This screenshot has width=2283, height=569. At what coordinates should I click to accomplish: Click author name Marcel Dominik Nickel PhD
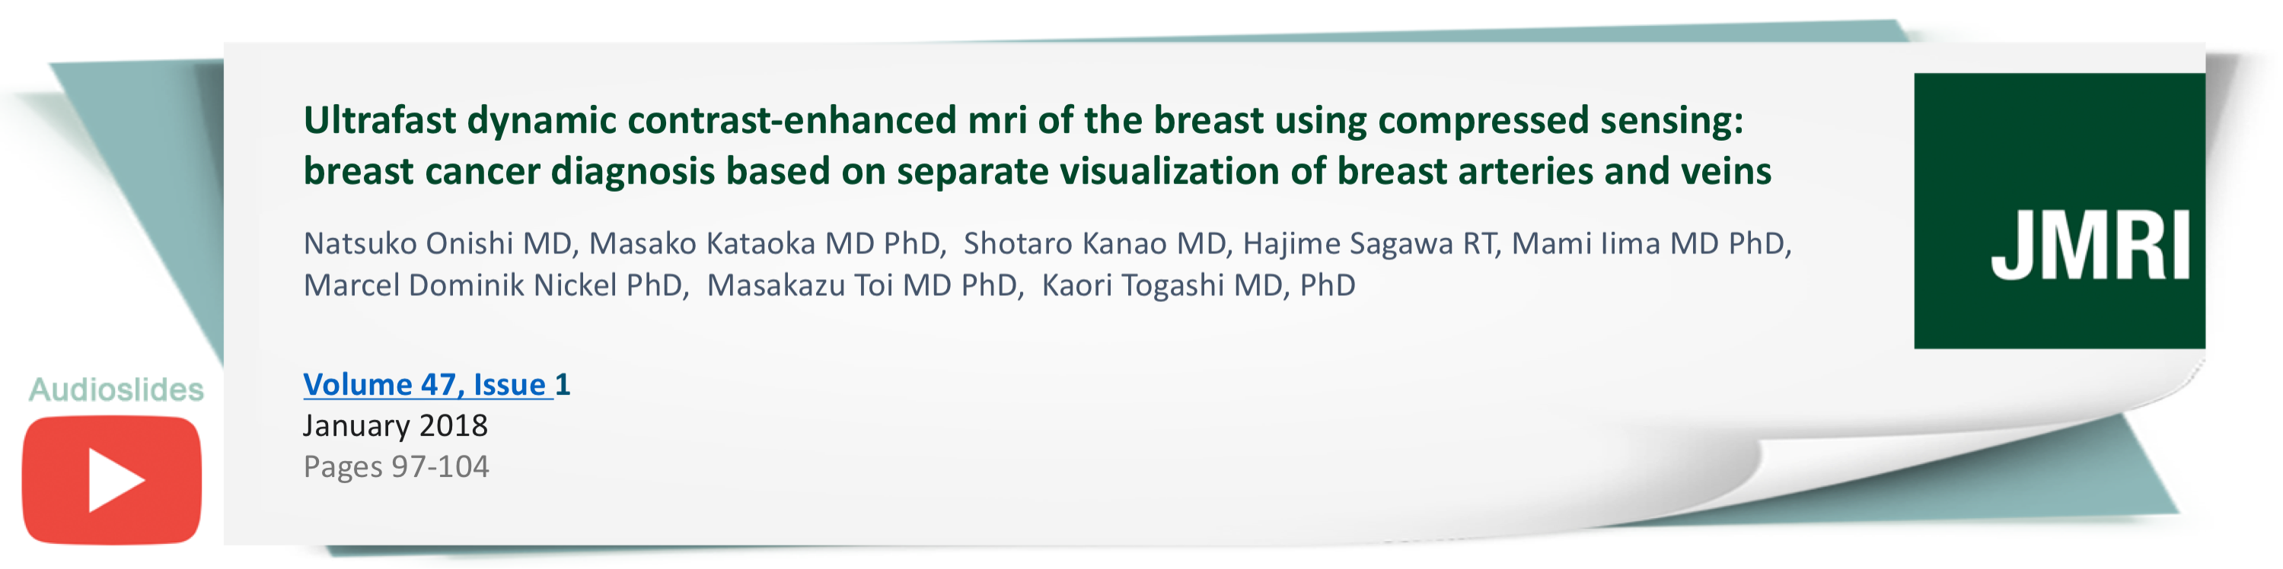point(493,285)
